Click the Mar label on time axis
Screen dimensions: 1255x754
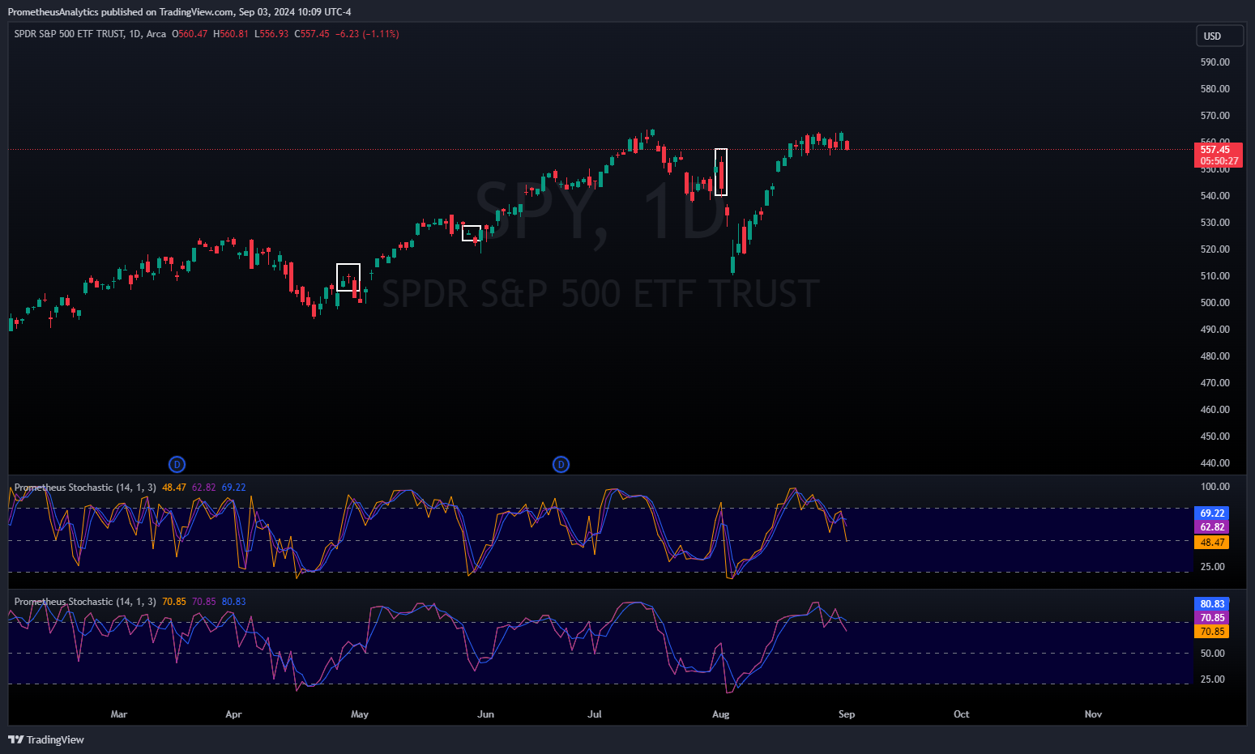tap(118, 714)
